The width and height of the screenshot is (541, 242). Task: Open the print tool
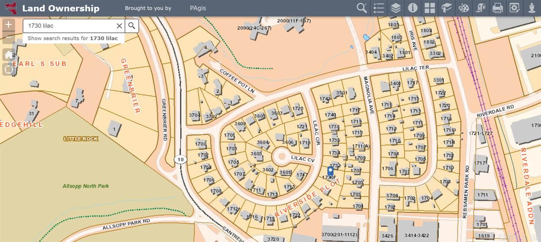(x=497, y=8)
